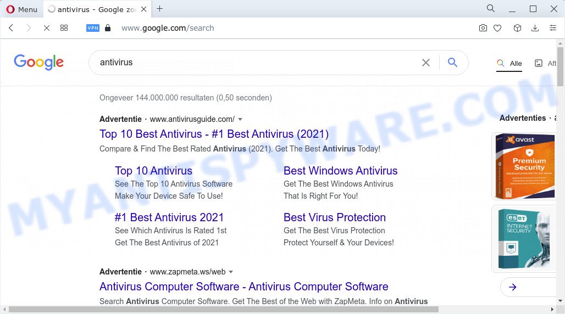This screenshot has height=314, width=565.
Task: Open a new tab with plus button
Action: tap(159, 9)
